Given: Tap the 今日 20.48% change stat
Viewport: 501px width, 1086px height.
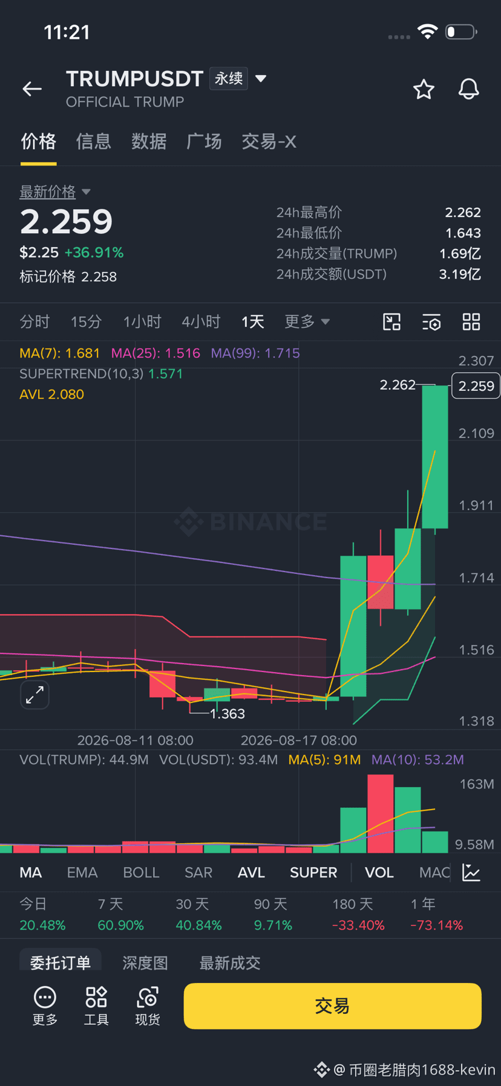Looking at the screenshot, I should pos(42,915).
